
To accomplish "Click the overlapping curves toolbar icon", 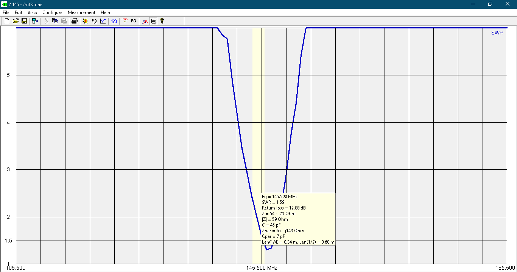I will (145, 21).
